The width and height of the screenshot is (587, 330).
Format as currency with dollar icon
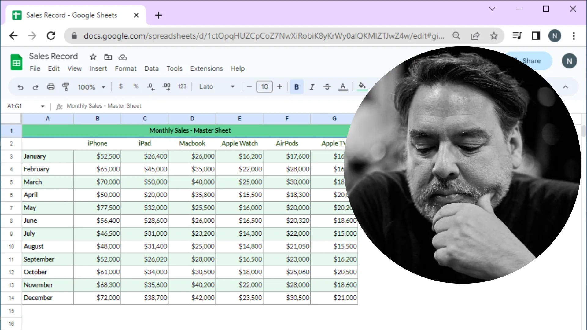pyautogui.click(x=121, y=86)
